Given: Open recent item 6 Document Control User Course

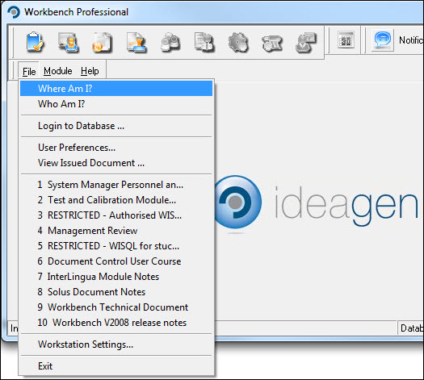Looking at the screenshot, I should (116, 261).
